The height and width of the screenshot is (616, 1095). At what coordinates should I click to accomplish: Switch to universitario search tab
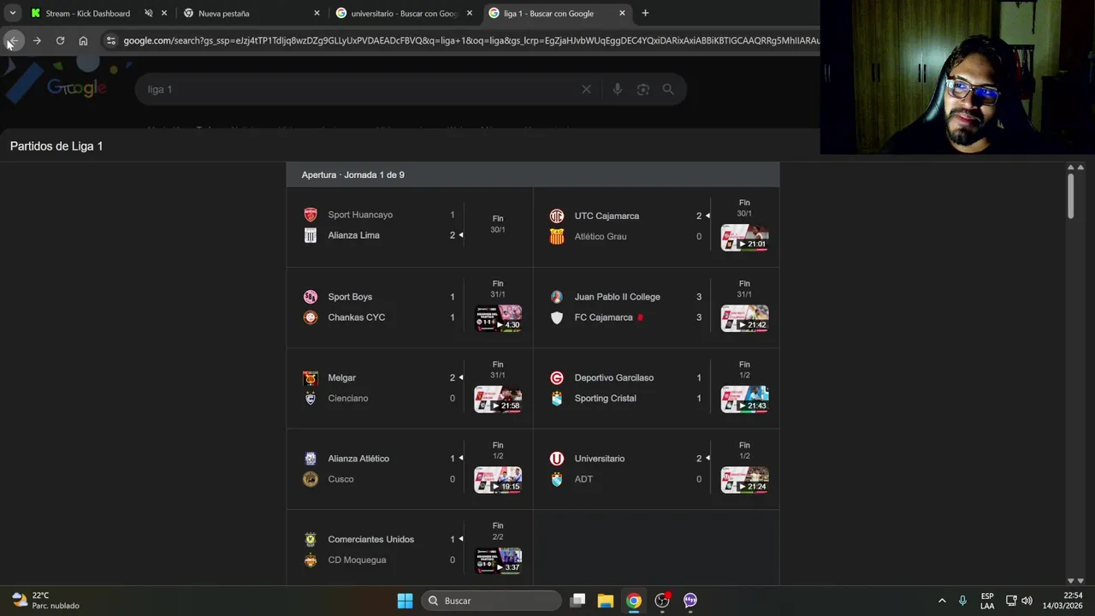click(x=398, y=14)
